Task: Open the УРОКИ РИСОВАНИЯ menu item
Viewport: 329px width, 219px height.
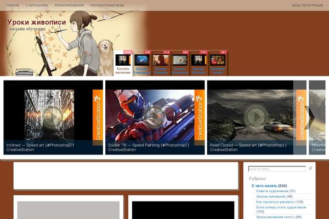Action: coord(69,5)
